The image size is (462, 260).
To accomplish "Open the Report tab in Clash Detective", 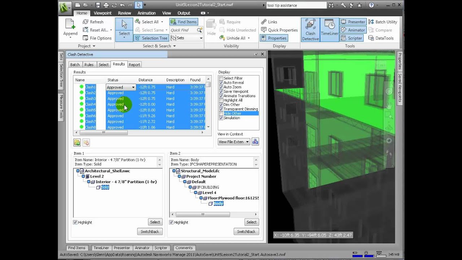I will [134, 65].
